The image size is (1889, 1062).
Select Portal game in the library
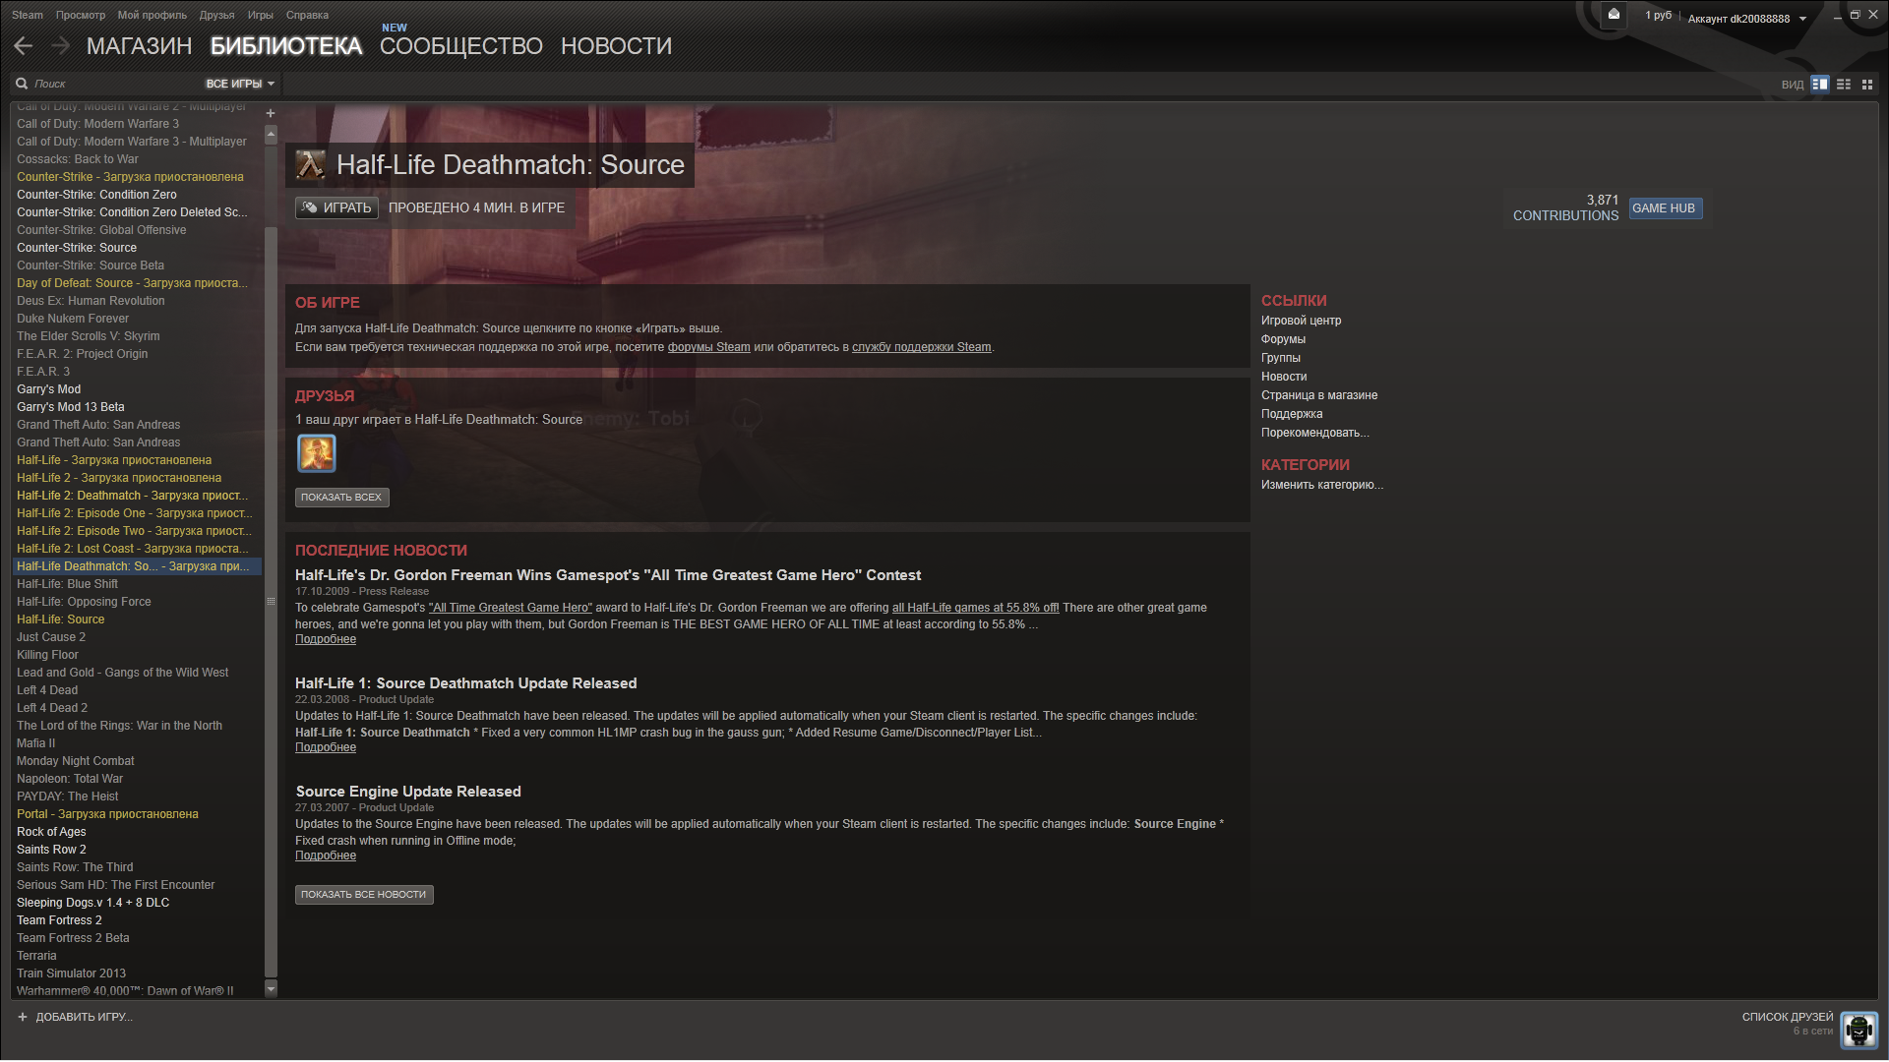[x=136, y=814]
